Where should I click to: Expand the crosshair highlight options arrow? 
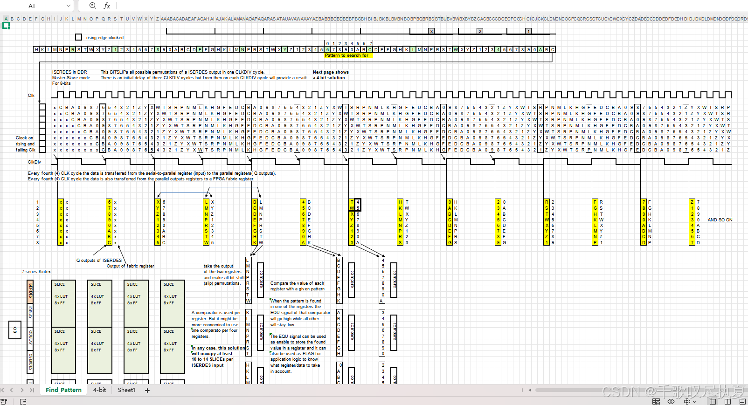pos(694,402)
